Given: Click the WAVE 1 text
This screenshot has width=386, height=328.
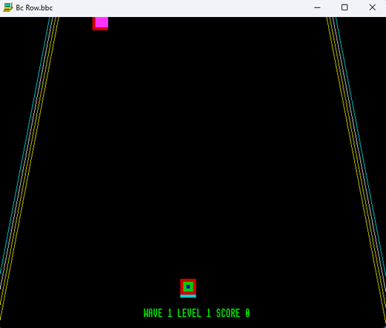Looking at the screenshot, I should 158,313.
